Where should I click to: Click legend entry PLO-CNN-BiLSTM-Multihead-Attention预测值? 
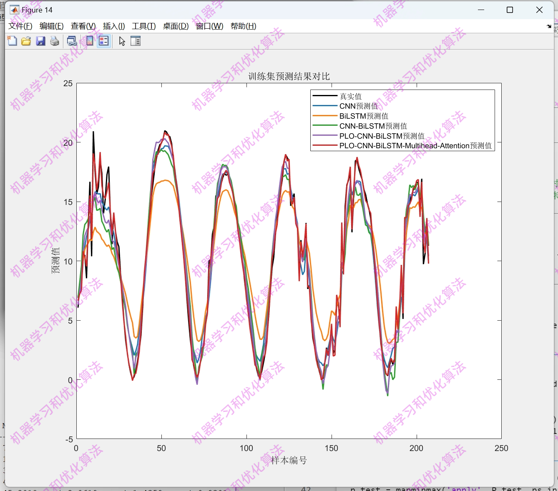coord(416,146)
